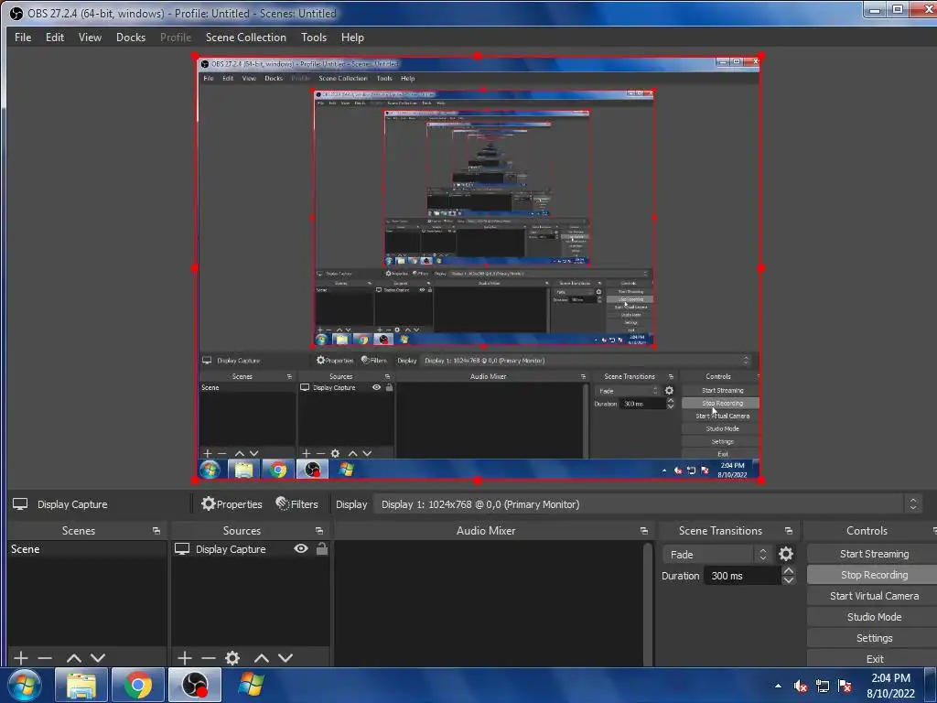
Task: Remove selected scene with minus icon
Action: (45, 658)
